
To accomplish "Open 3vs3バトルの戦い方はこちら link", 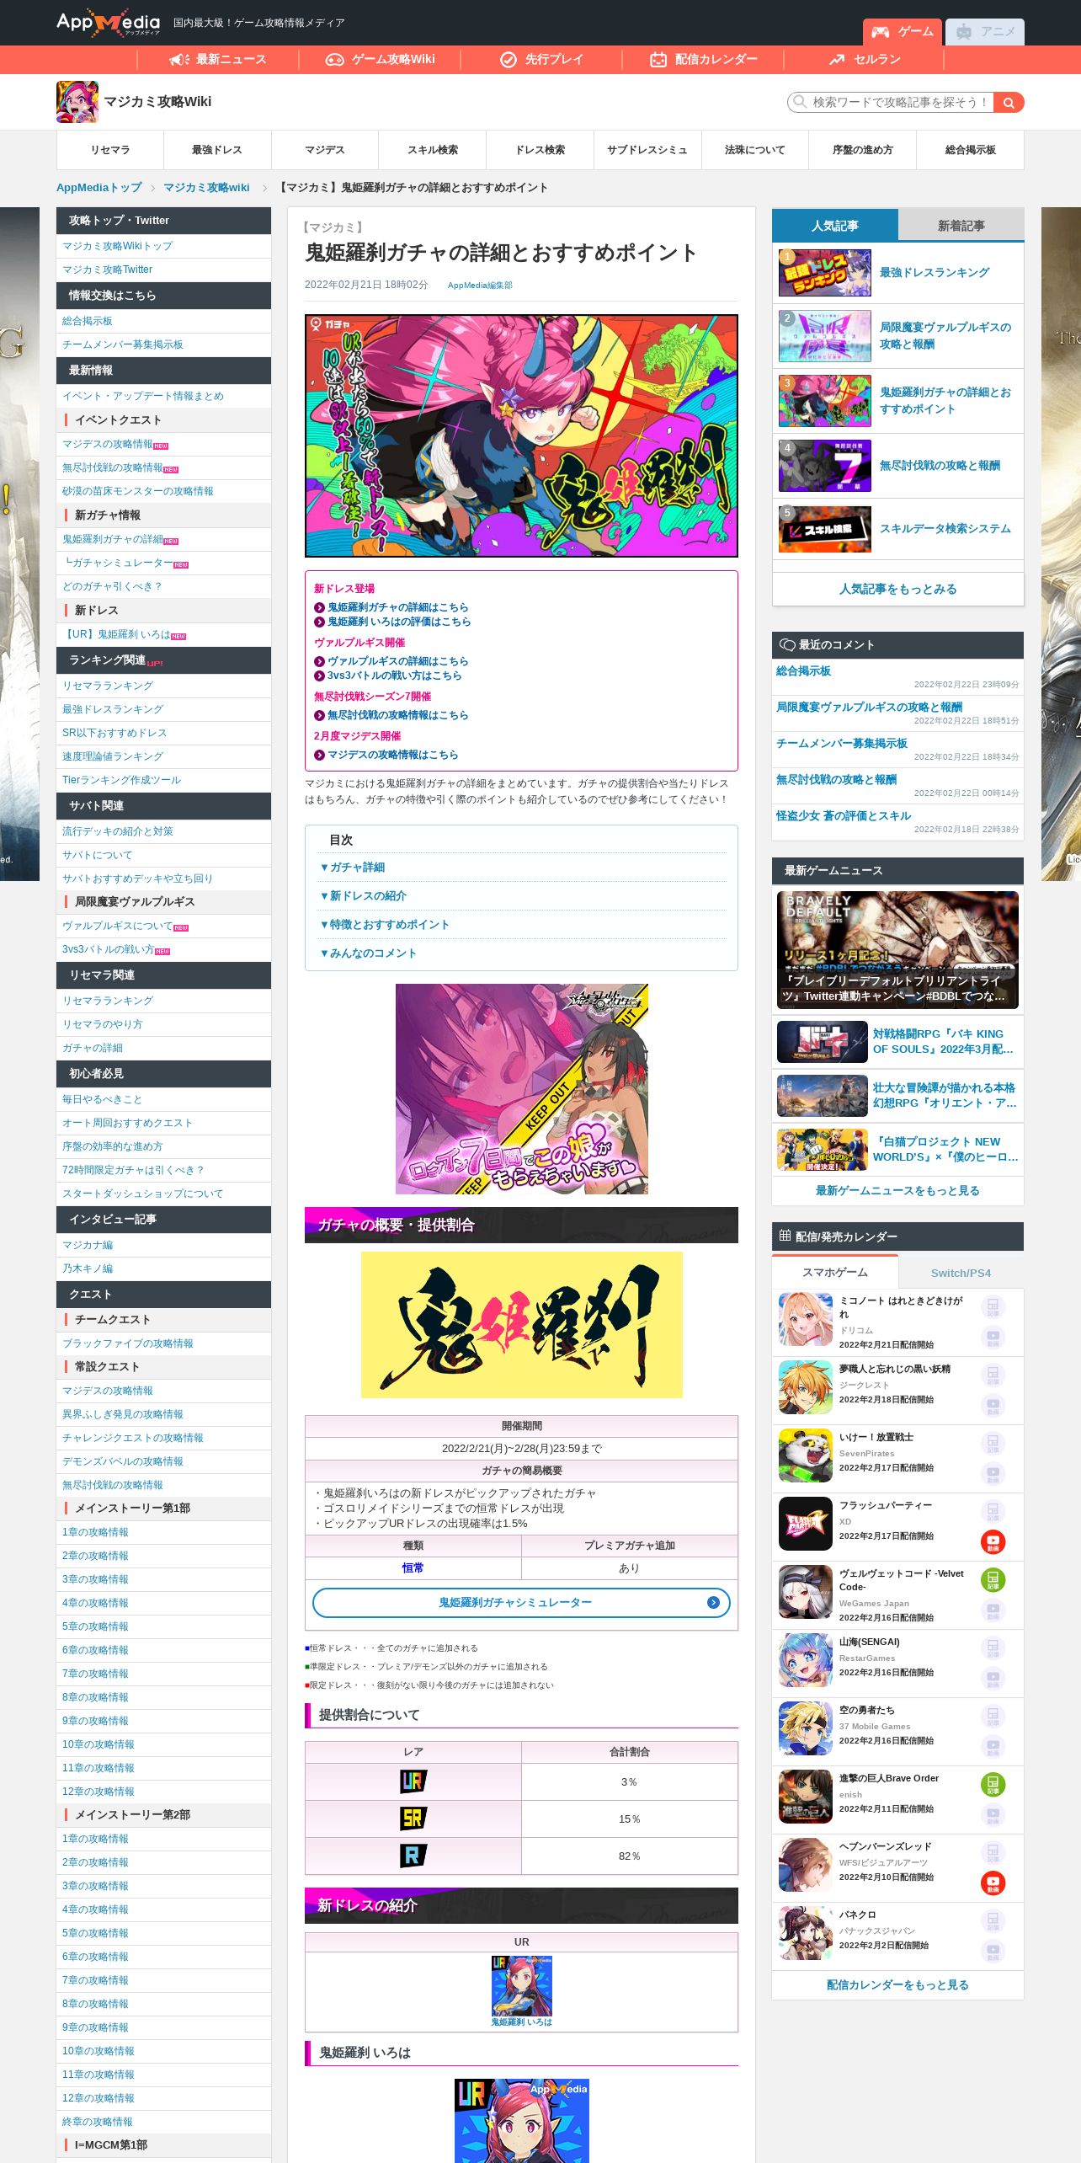I will pos(394,676).
